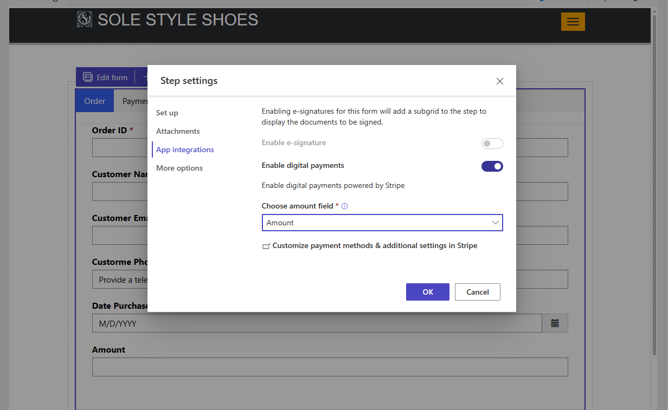Screen dimensions: 668x410
Task: Switch to the Order tab
Action: click(x=94, y=101)
